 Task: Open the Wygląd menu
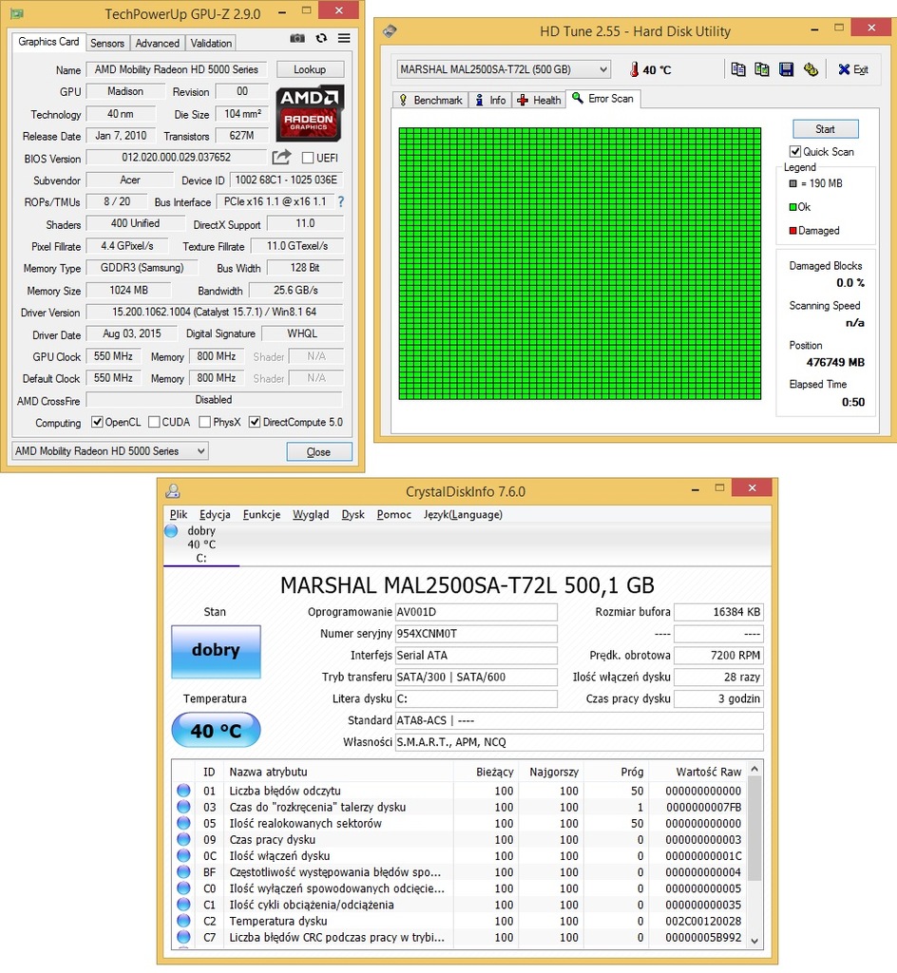(x=311, y=514)
